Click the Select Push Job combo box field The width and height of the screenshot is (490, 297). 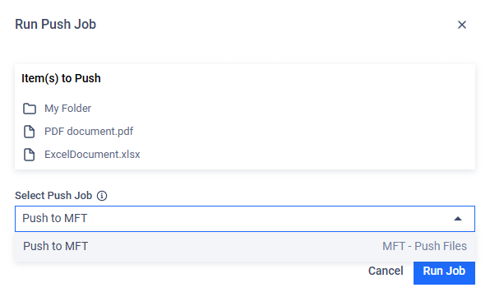(245, 219)
